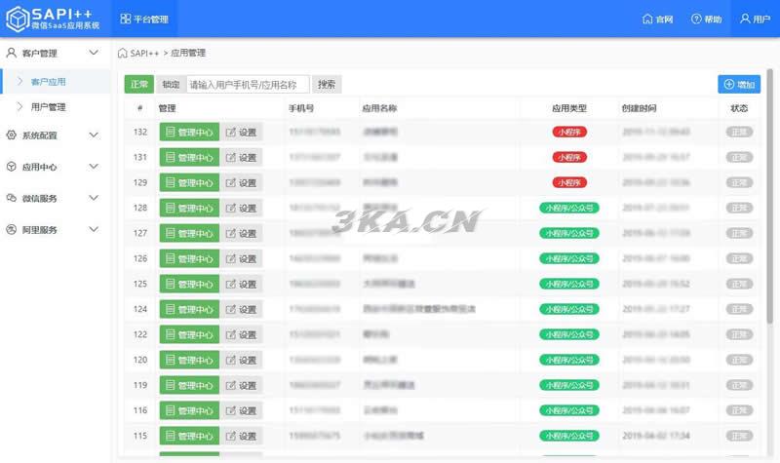Viewport: 780px width, 463px height.
Task: Click the 搜索 button
Action: pos(327,85)
